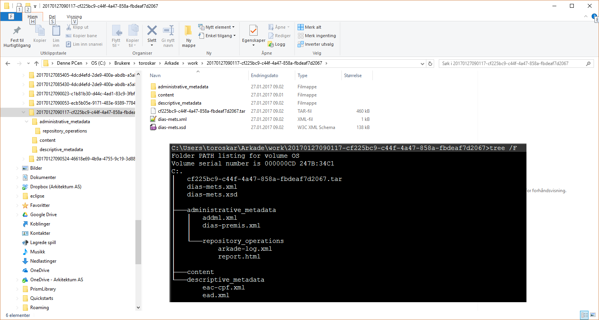Click 'toroskar' in address breadcrumb
Image resolution: width=599 pixels, height=320 pixels.
147,63
